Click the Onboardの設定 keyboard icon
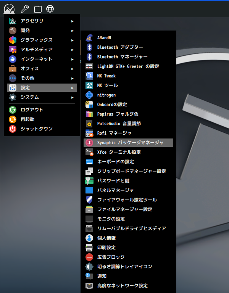The width and height of the screenshot is (229, 293). 89,105
